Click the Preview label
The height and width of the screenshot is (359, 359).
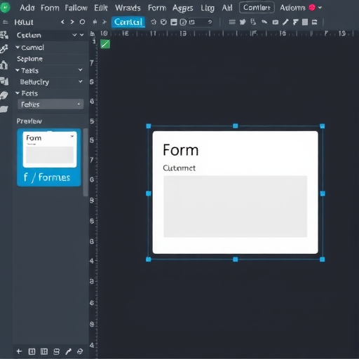[29, 121]
